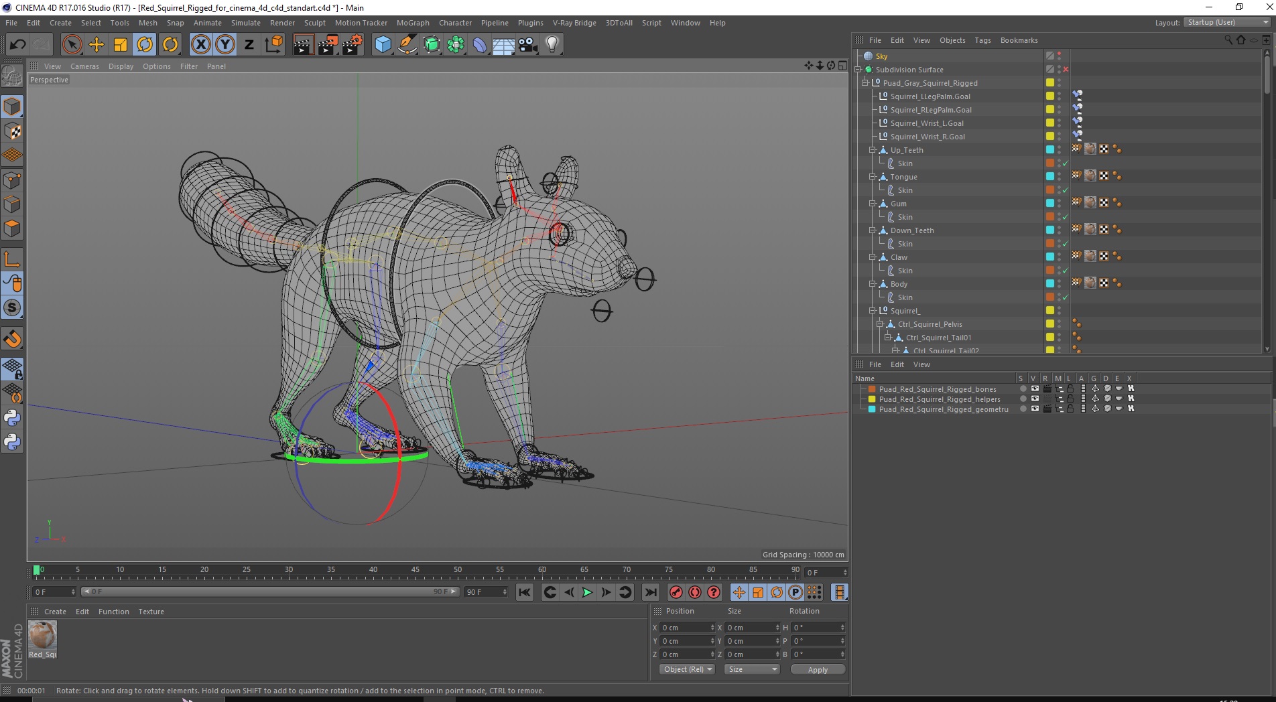
Task: Open the Size mode dropdown
Action: 752,669
